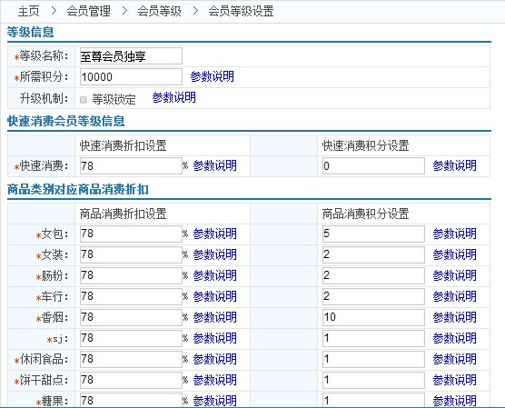Select the 商品消费折扣设置 column header text
This screenshot has height=408, width=505.
tap(123, 214)
